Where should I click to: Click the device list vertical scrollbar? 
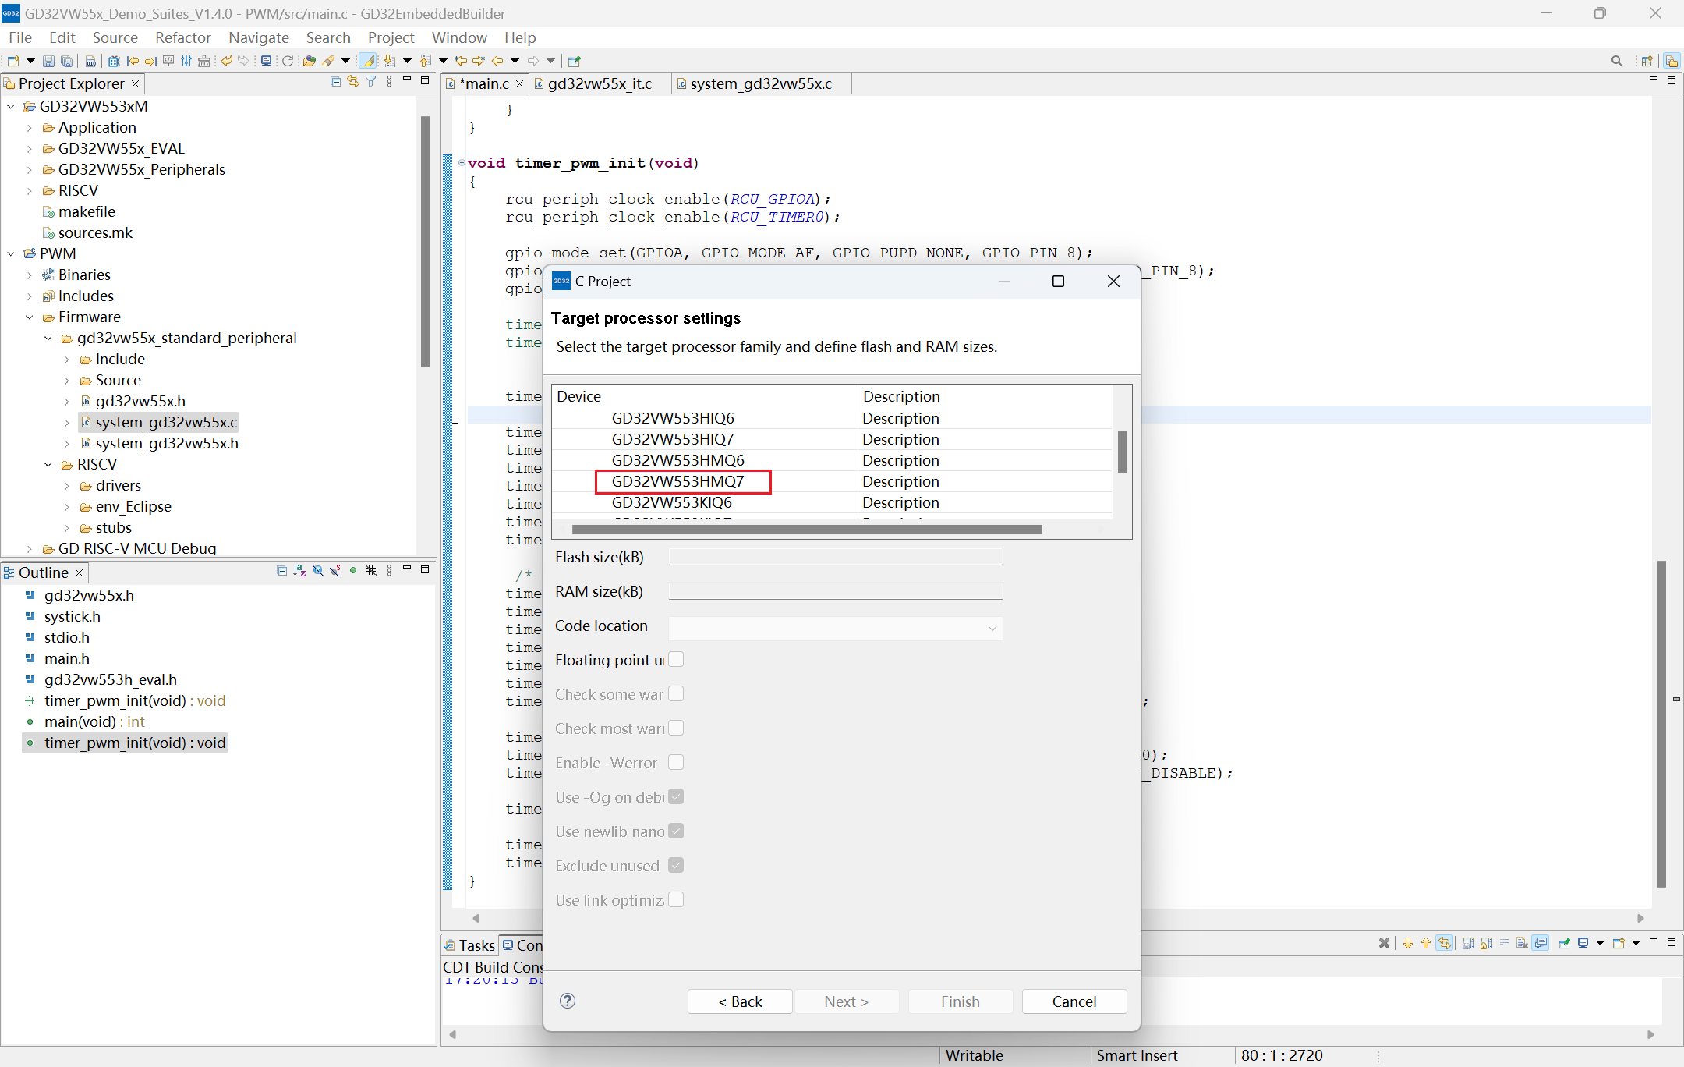tap(1122, 452)
